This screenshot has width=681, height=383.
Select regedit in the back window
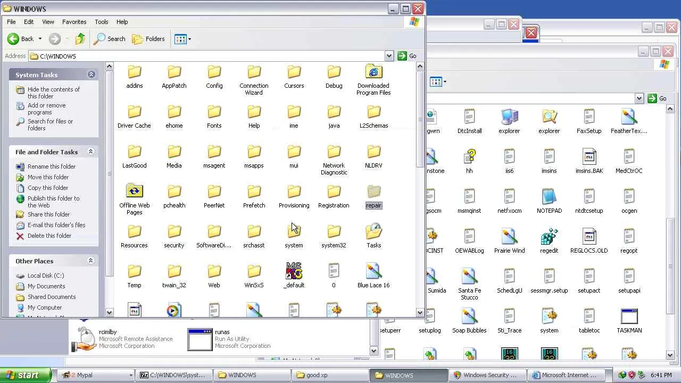[549, 237]
